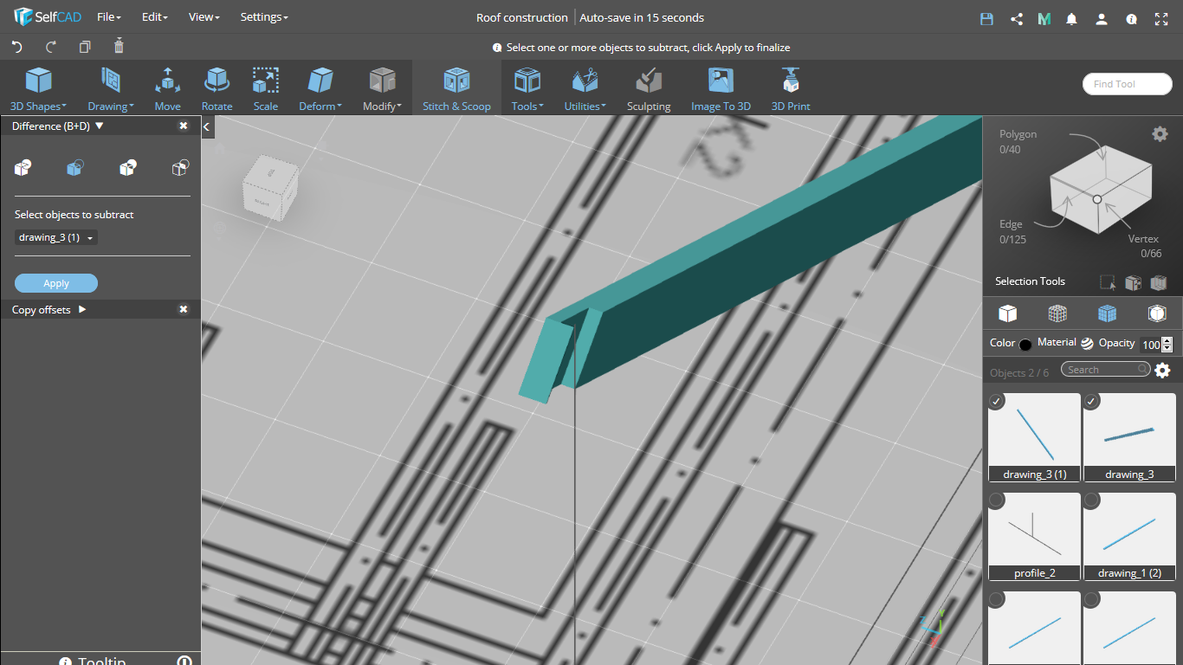Open the Drawing tool menu
The width and height of the screenshot is (1183, 665).
[x=110, y=90]
